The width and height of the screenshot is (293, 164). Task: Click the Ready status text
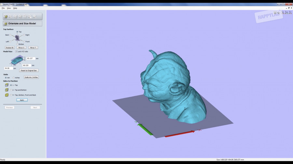(3, 160)
